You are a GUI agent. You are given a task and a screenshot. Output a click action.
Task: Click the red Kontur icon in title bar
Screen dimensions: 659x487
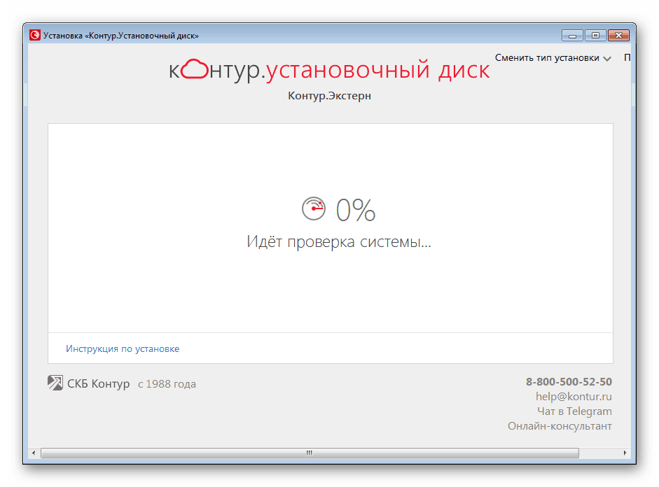tap(35, 35)
